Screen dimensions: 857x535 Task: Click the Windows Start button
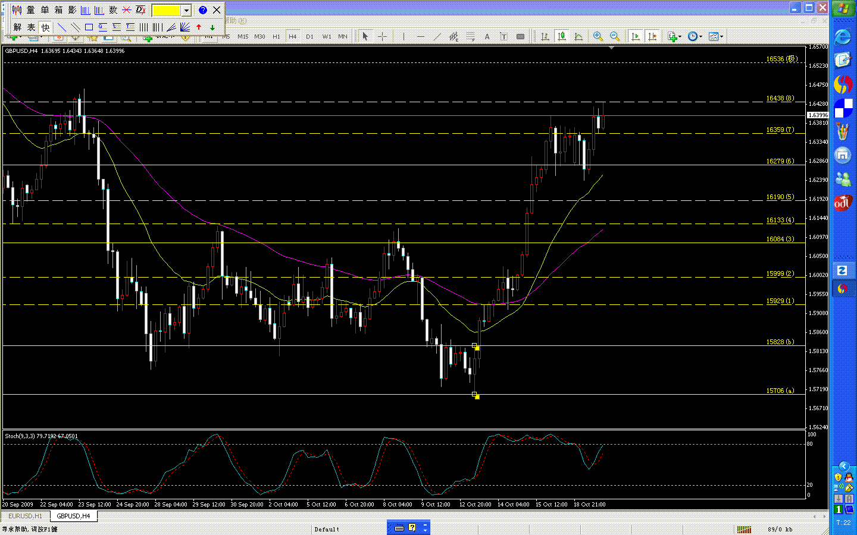click(x=843, y=9)
